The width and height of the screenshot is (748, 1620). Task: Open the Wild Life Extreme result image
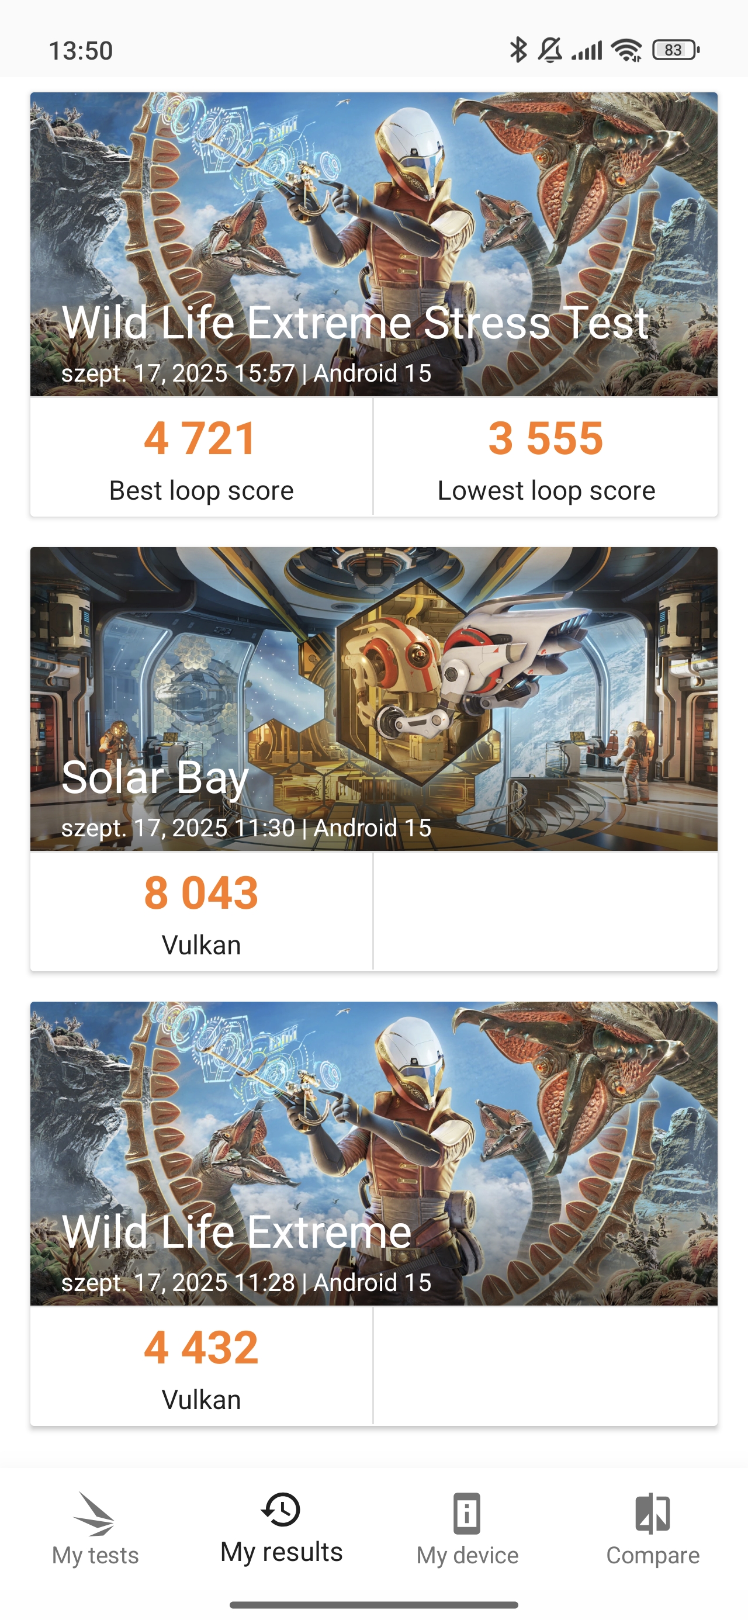click(x=373, y=1152)
